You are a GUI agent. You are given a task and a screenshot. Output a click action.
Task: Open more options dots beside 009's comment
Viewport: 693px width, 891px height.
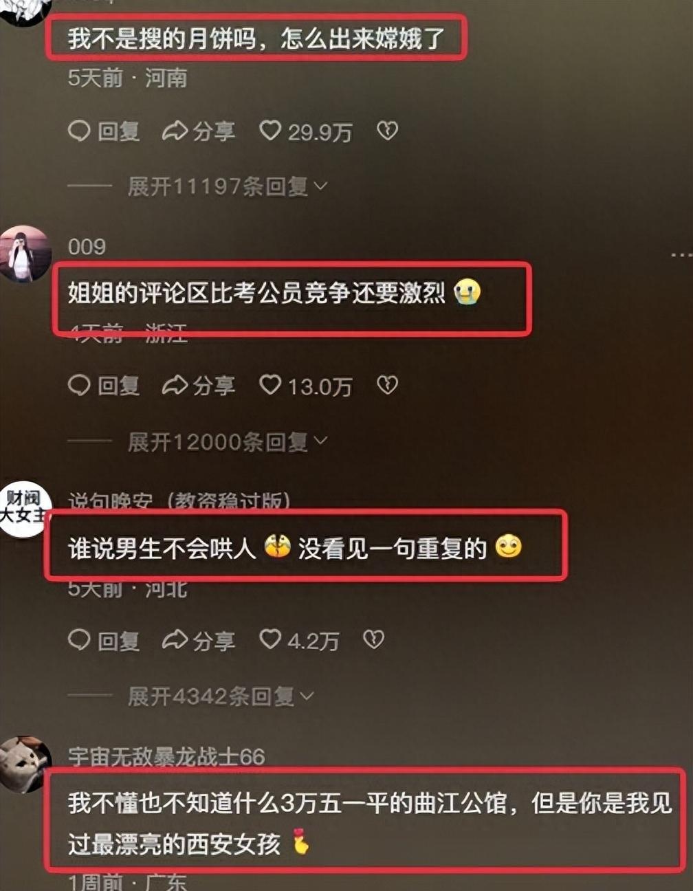coord(681,255)
